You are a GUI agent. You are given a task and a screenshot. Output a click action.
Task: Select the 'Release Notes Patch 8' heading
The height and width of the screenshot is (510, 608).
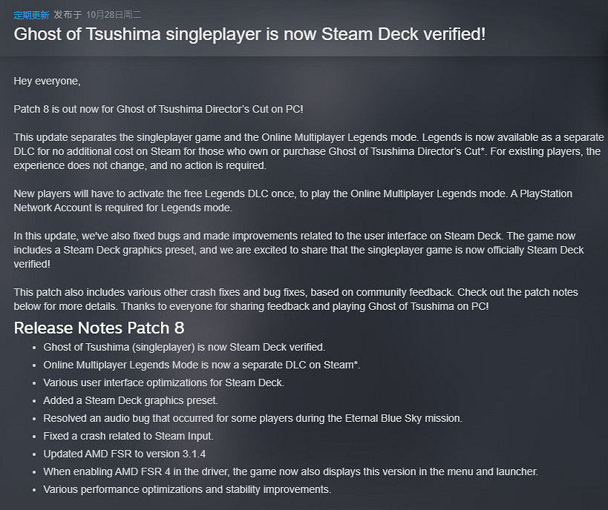point(99,328)
